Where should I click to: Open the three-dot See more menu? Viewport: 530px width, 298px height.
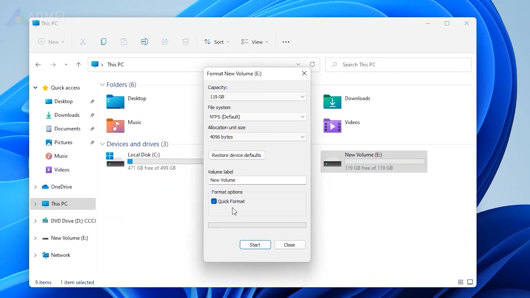click(x=286, y=42)
